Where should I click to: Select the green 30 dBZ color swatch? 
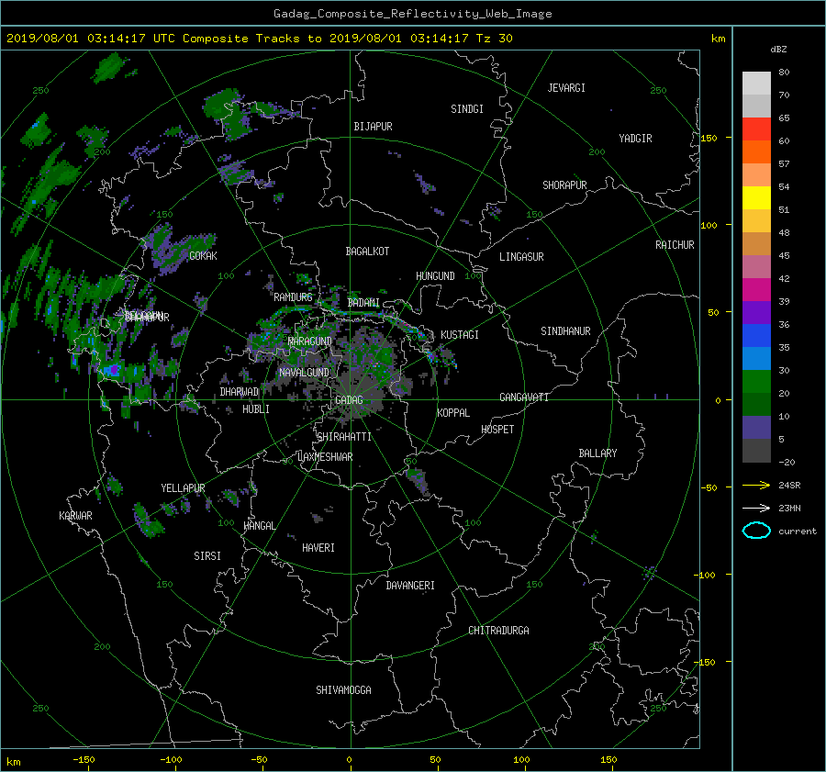click(x=756, y=381)
